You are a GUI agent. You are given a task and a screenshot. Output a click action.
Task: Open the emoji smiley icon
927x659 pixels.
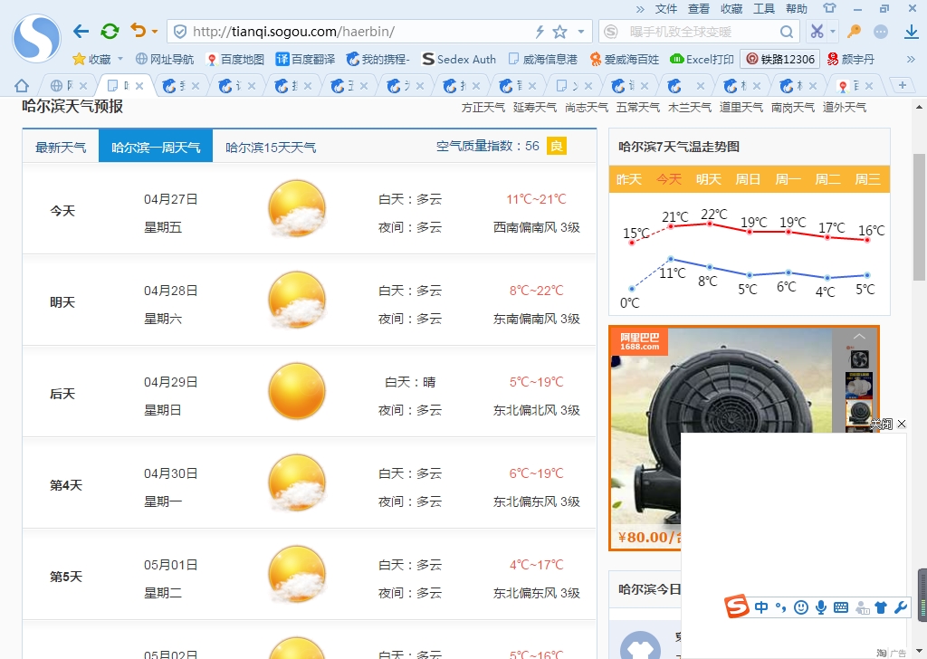801,607
